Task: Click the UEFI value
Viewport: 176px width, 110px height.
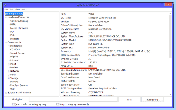Action: click(91, 66)
